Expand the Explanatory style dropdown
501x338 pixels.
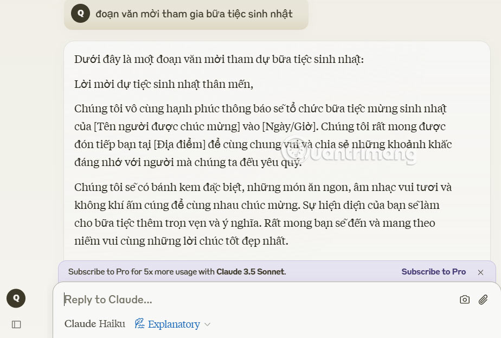(207, 324)
